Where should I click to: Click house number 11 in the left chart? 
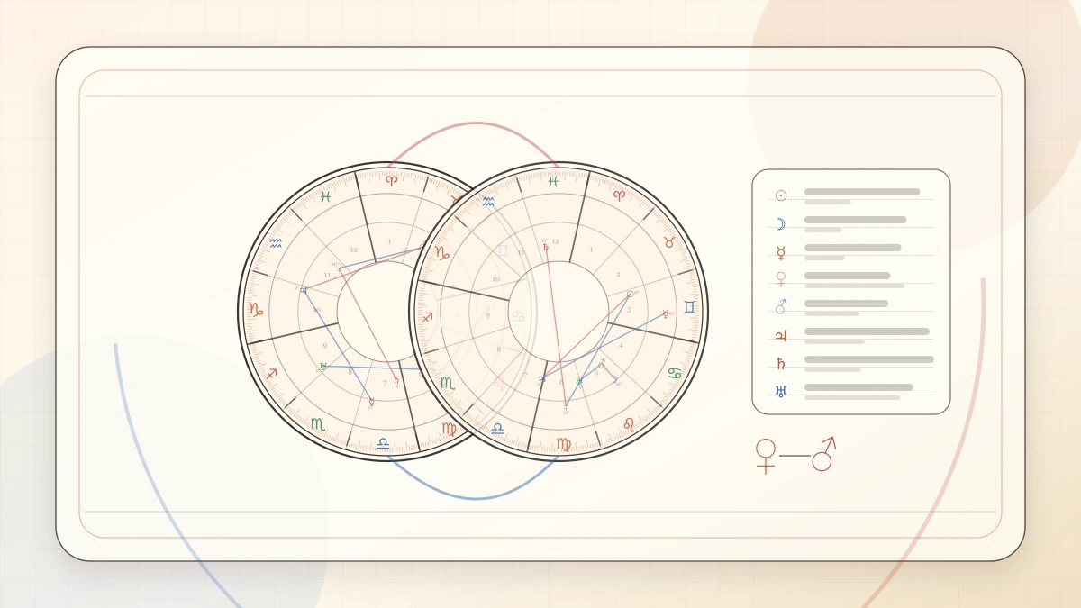pos(327,275)
